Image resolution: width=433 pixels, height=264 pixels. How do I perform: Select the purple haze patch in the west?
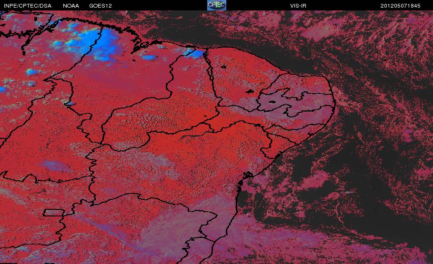coord(55,166)
